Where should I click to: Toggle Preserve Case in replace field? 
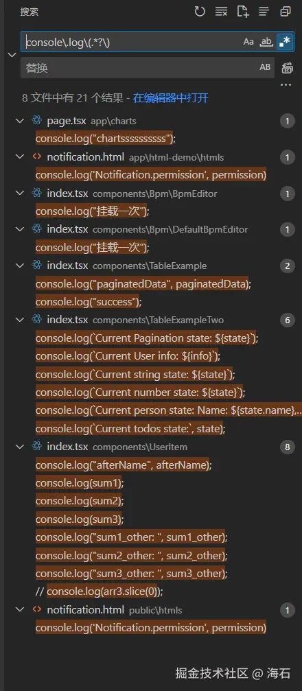pos(265,67)
